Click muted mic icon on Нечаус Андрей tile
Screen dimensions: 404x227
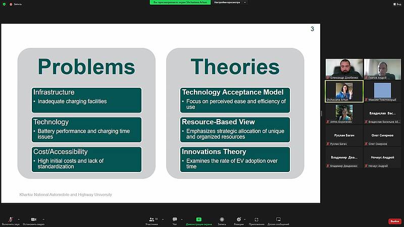point(366,166)
